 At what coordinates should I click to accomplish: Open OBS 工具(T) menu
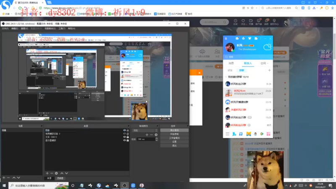[x=62, y=29]
